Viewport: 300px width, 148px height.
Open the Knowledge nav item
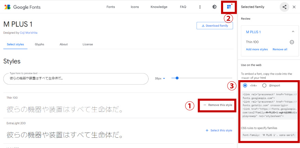tap(159, 7)
